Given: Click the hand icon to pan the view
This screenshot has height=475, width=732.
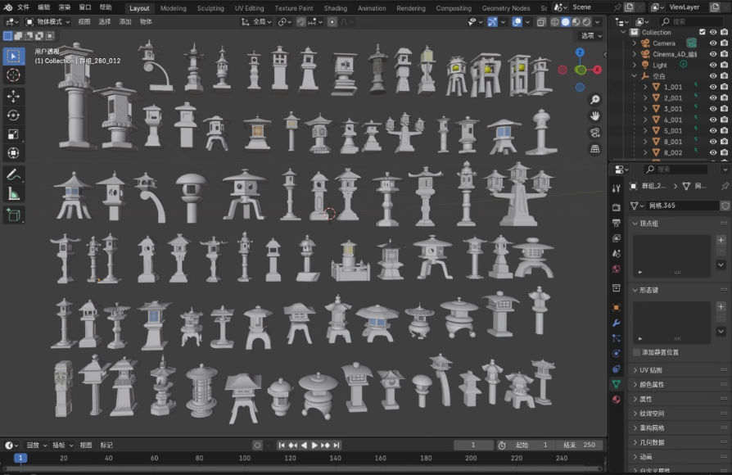Looking at the screenshot, I should click(595, 115).
